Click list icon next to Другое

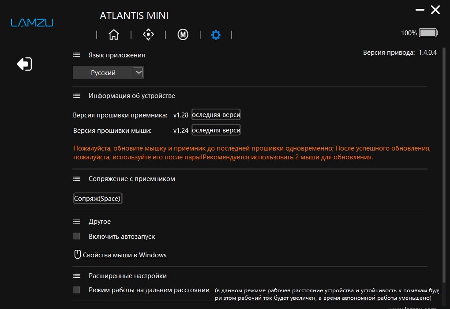point(77,222)
